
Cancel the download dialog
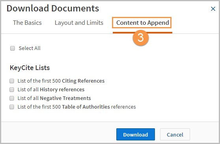pyautogui.click(x=175, y=135)
